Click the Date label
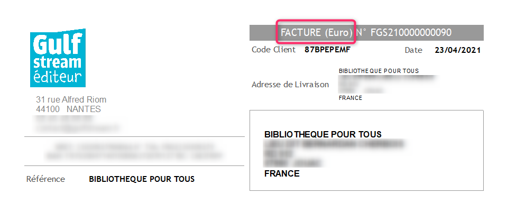 [x=413, y=50]
